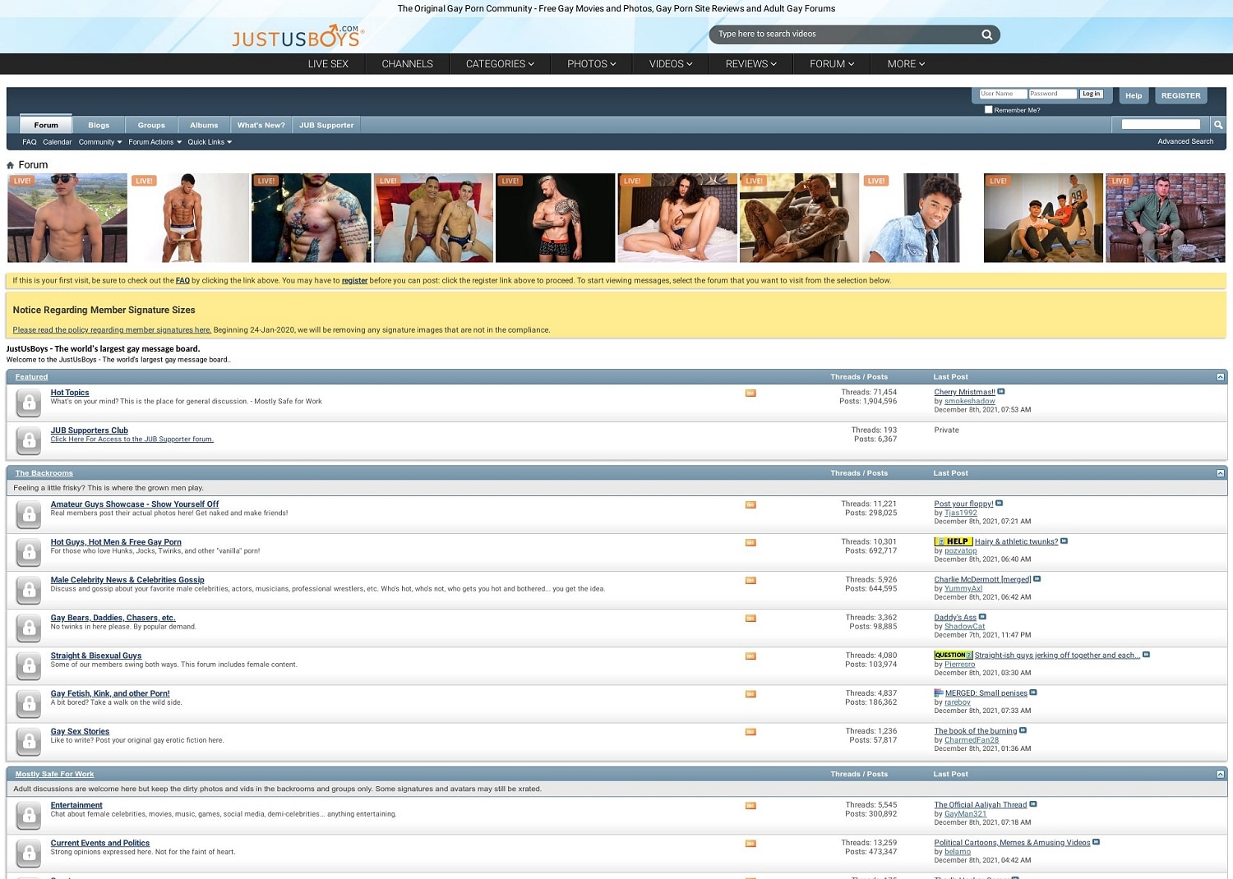
Task: Expand the MORE menu
Action: coord(906,64)
